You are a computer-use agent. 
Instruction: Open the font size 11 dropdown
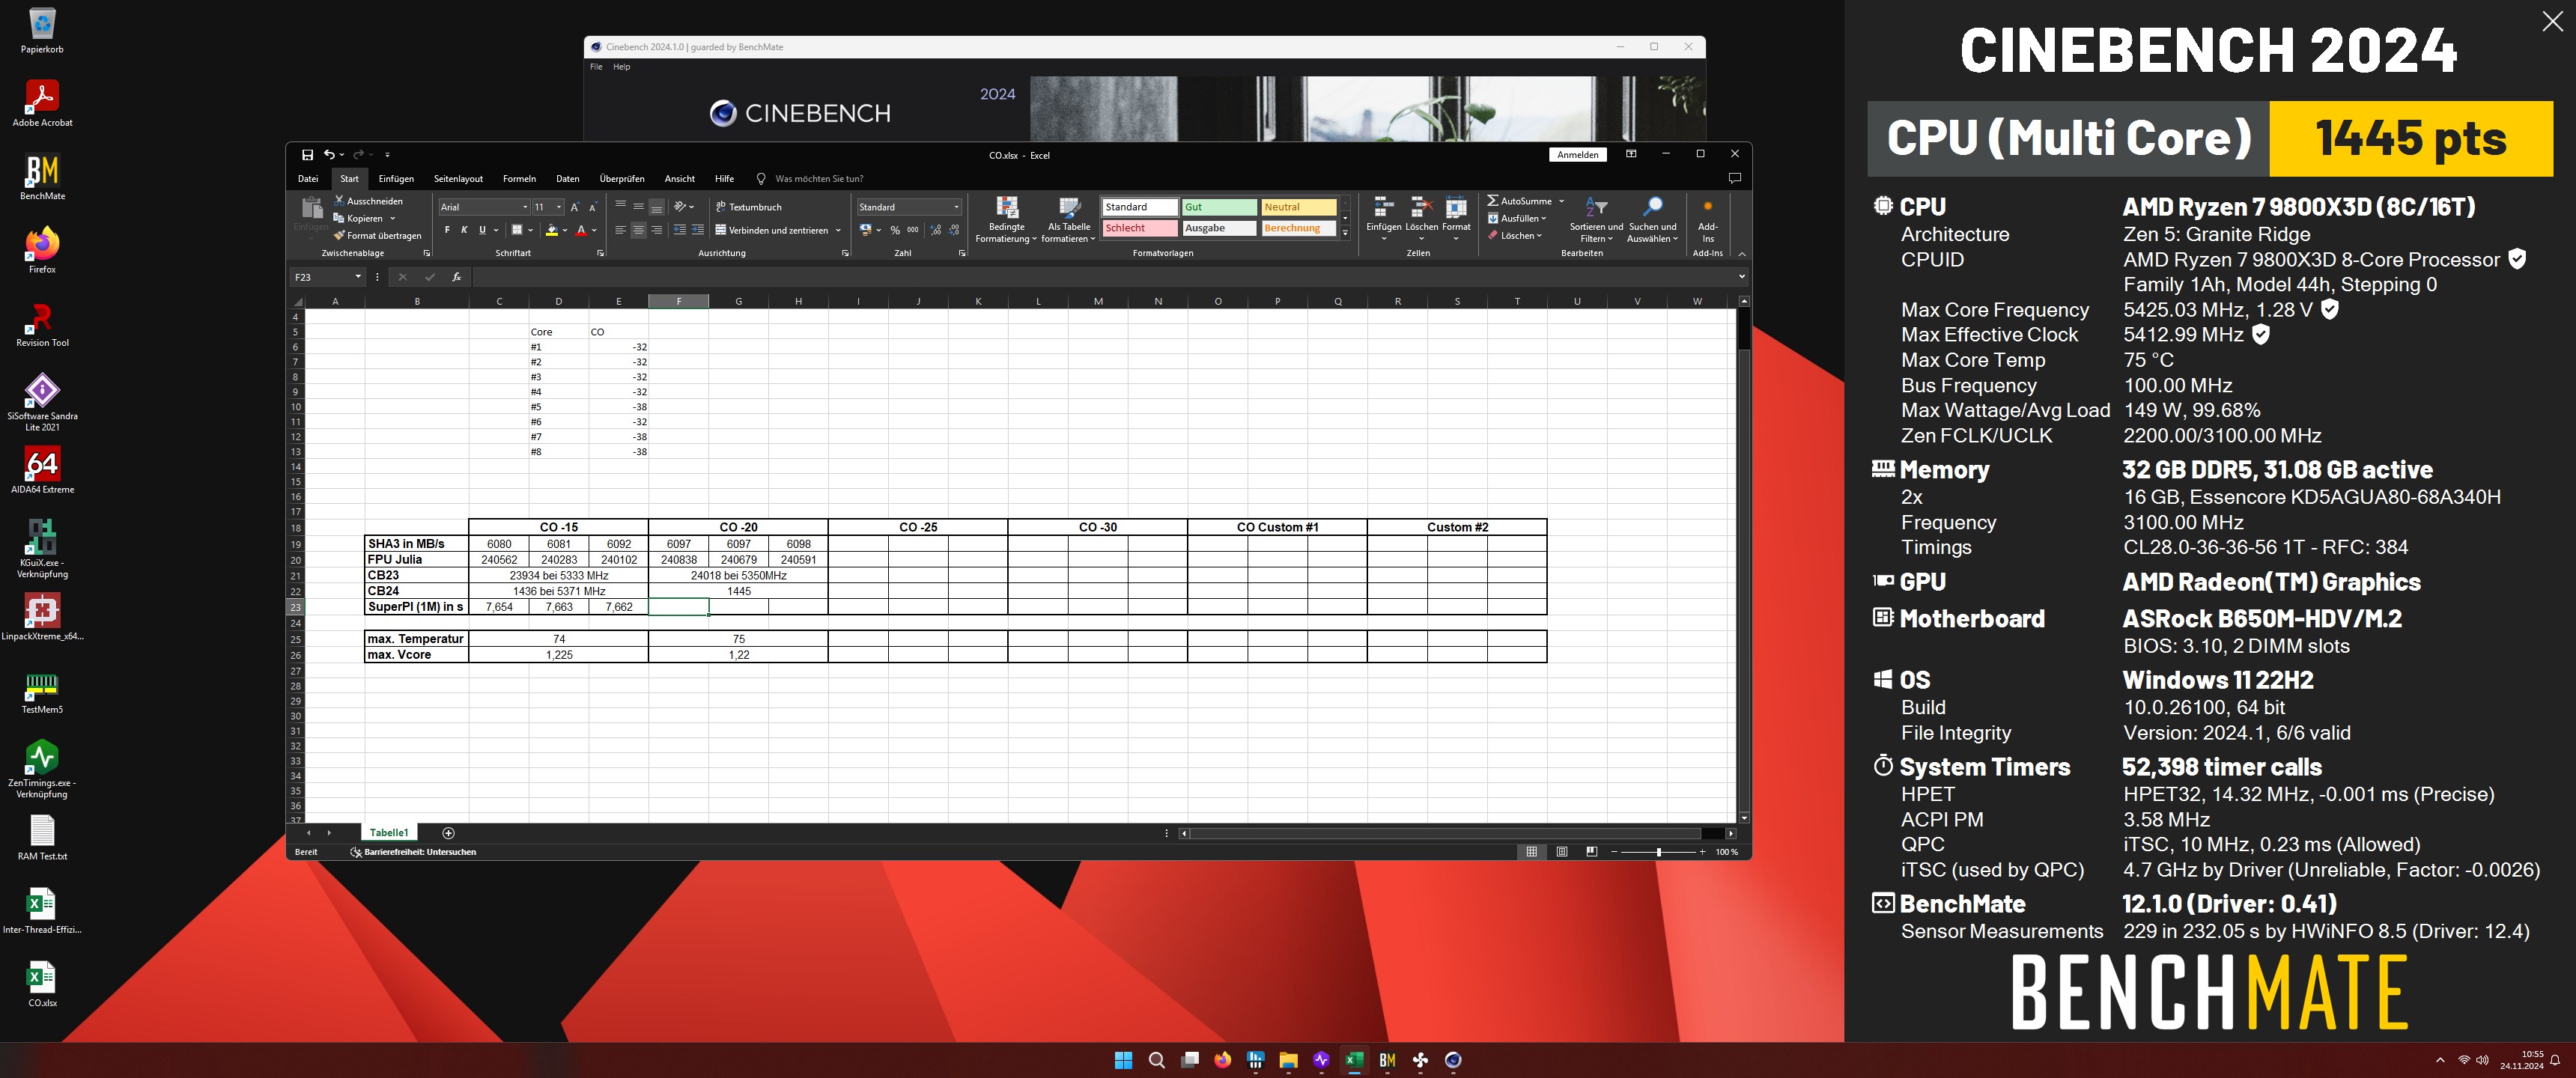[558, 207]
